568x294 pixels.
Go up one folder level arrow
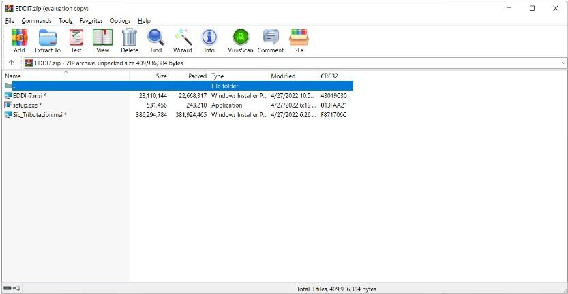click(11, 63)
